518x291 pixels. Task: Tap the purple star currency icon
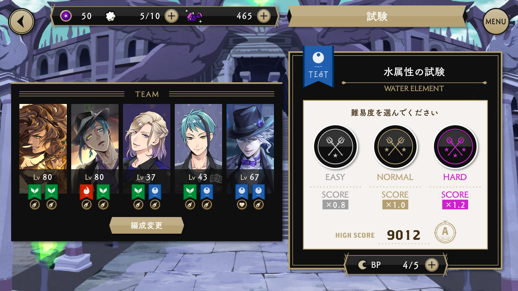[x=66, y=16]
